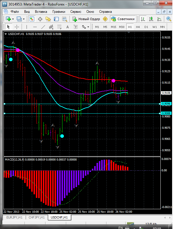Switch chart to bar chart
Image resolution: width=175 pixels, height=229 pixels.
pos(143,19)
